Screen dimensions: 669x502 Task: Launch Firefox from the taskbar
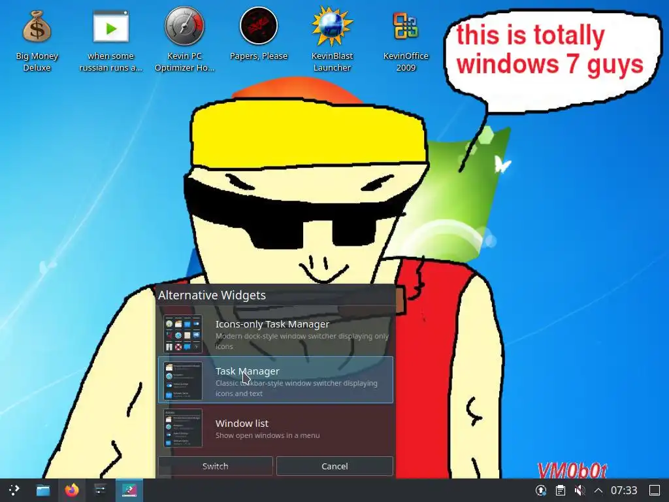point(72,490)
